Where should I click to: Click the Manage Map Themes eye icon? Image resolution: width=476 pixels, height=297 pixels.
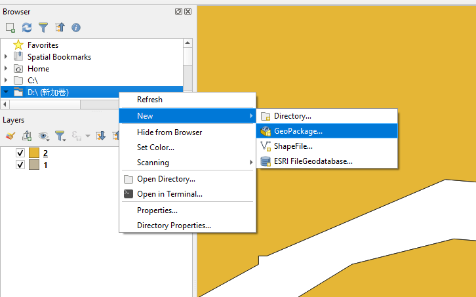tap(43, 136)
